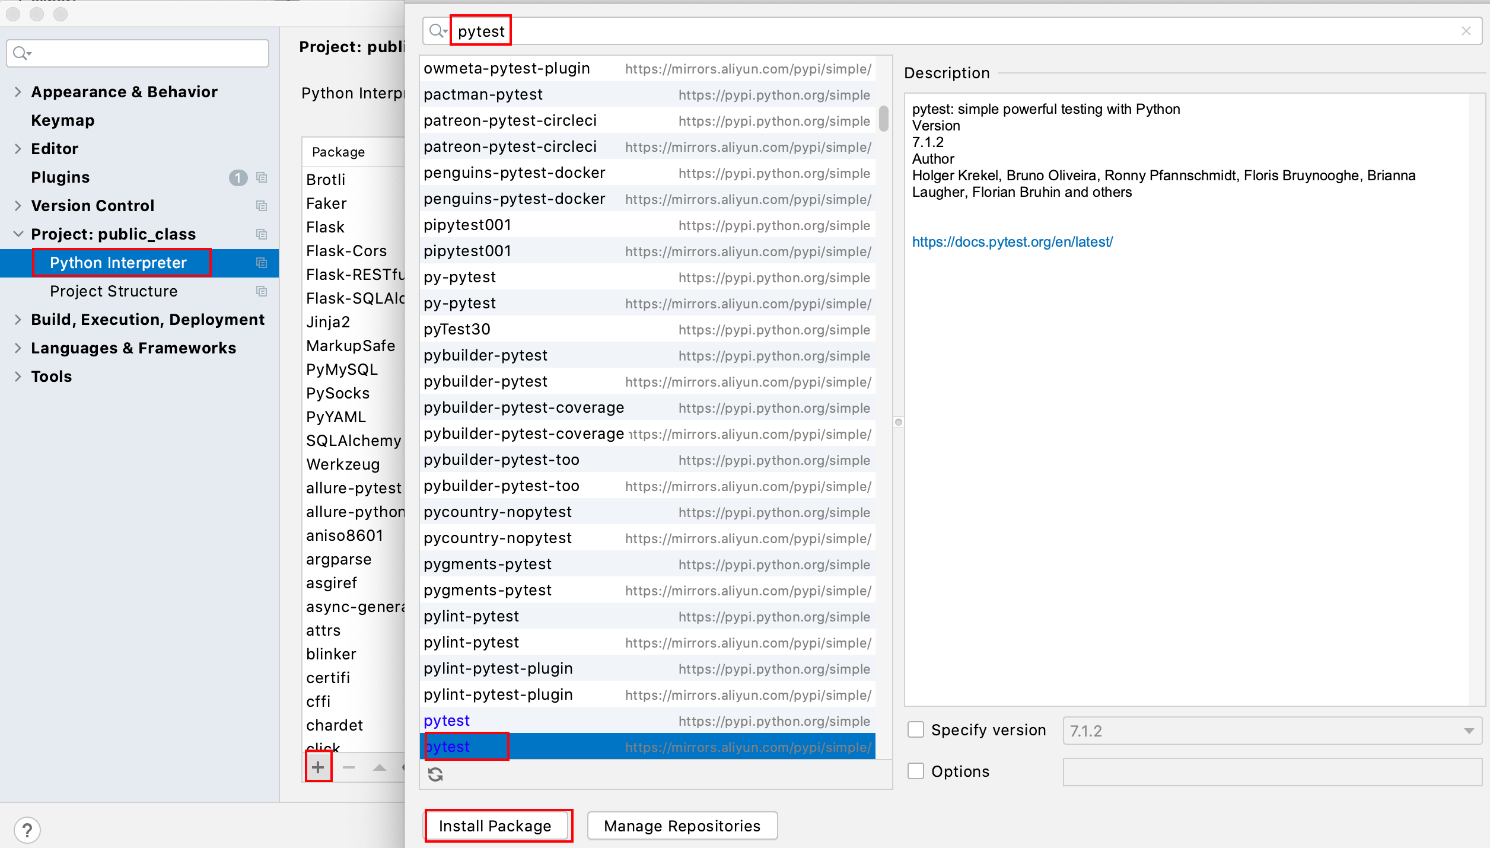Click the reload package list icon
Screen dimensions: 1490x848
click(435, 774)
